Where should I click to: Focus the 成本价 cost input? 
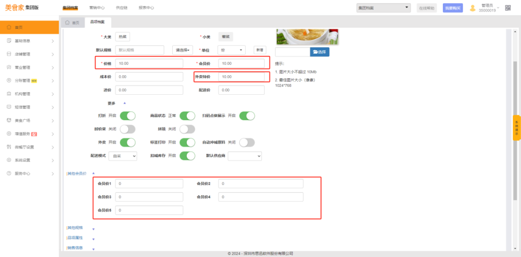(x=149, y=76)
